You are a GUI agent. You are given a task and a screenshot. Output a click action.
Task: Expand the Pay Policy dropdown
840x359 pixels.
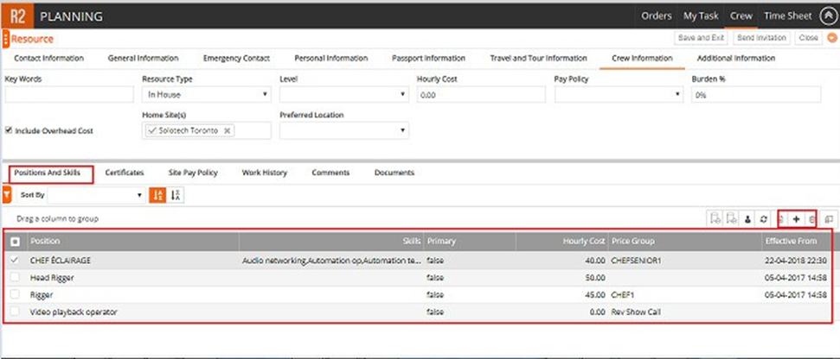click(617, 95)
